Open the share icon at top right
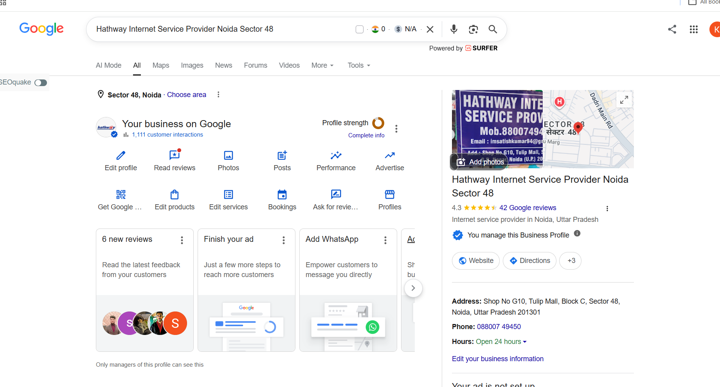This screenshot has width=720, height=387. pyautogui.click(x=672, y=29)
